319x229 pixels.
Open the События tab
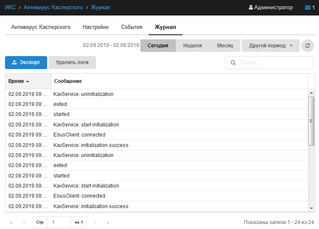point(132,27)
